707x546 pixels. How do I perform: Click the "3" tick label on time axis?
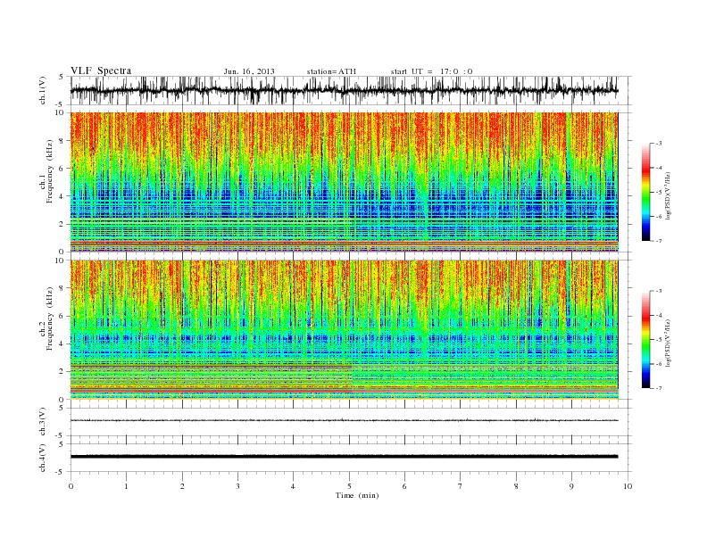tap(237, 486)
